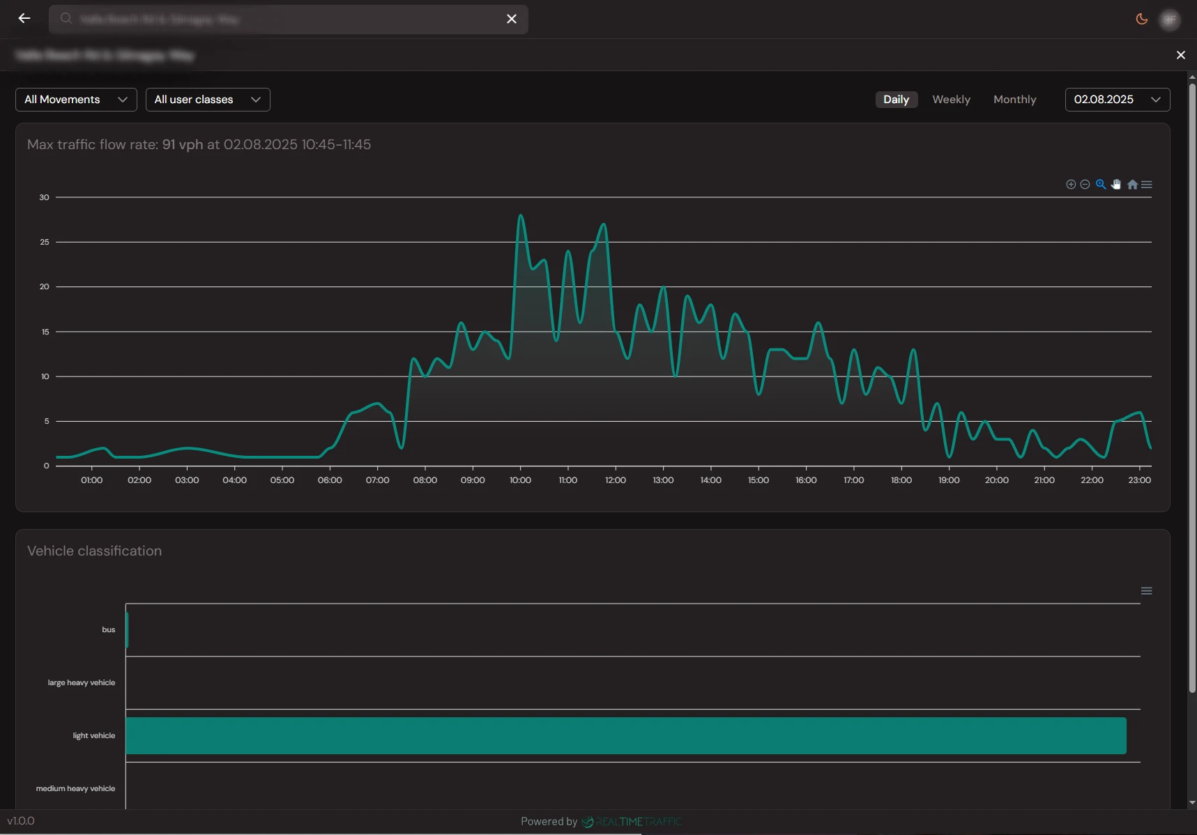Image resolution: width=1197 pixels, height=835 pixels.
Task: Open the traffic flow chart hamburger menu
Action: 1147,185
